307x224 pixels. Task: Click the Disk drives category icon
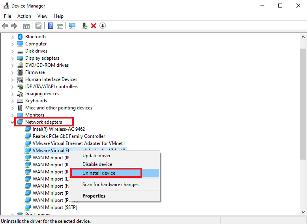click(20, 51)
